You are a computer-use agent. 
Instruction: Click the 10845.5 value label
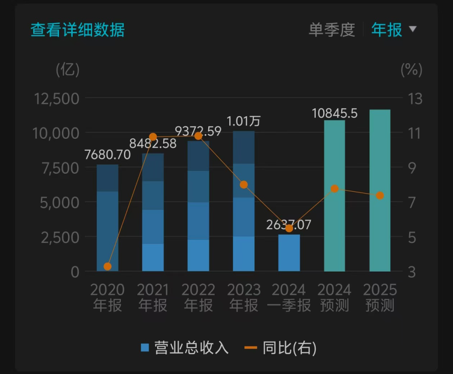[335, 114]
